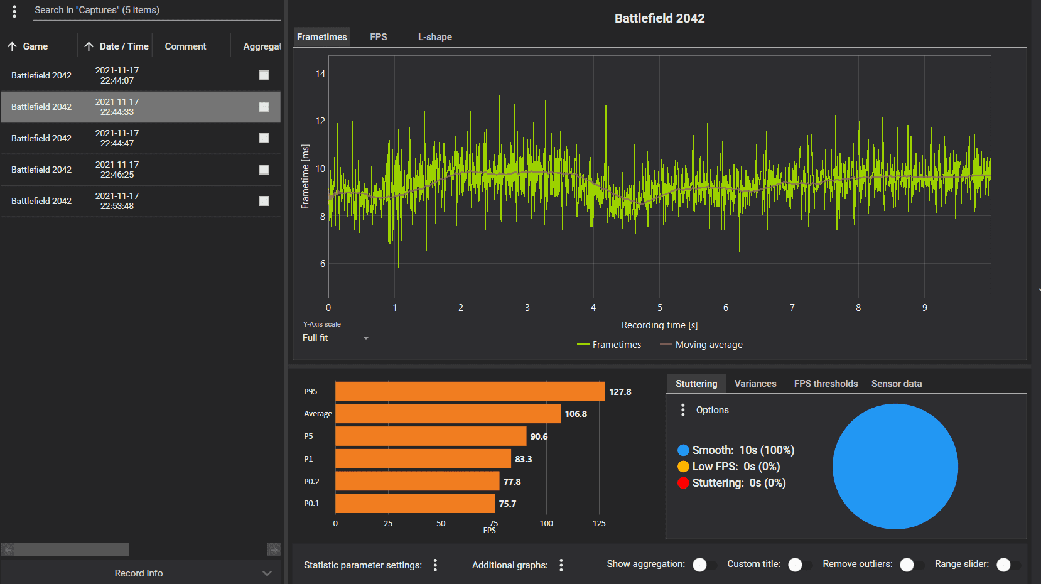Click the Average bar showing 106.8

[x=448, y=414]
